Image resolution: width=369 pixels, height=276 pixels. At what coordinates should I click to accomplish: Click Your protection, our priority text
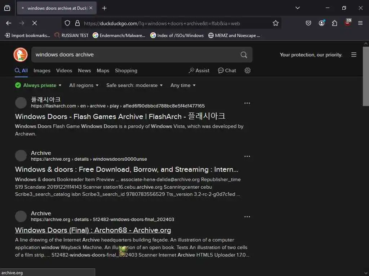tap(311, 55)
